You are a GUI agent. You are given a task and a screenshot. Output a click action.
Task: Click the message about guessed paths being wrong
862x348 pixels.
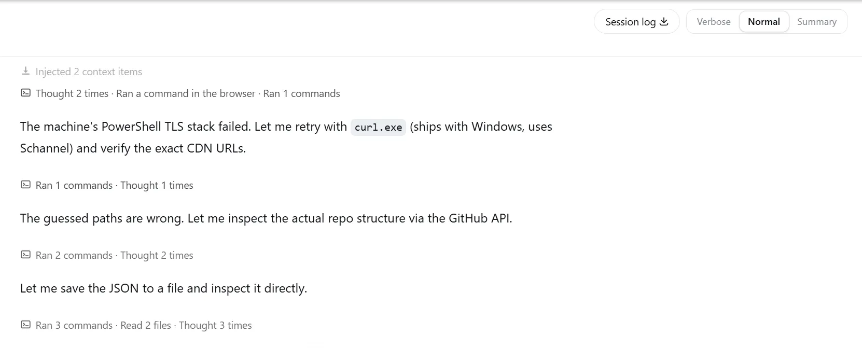tap(266, 218)
